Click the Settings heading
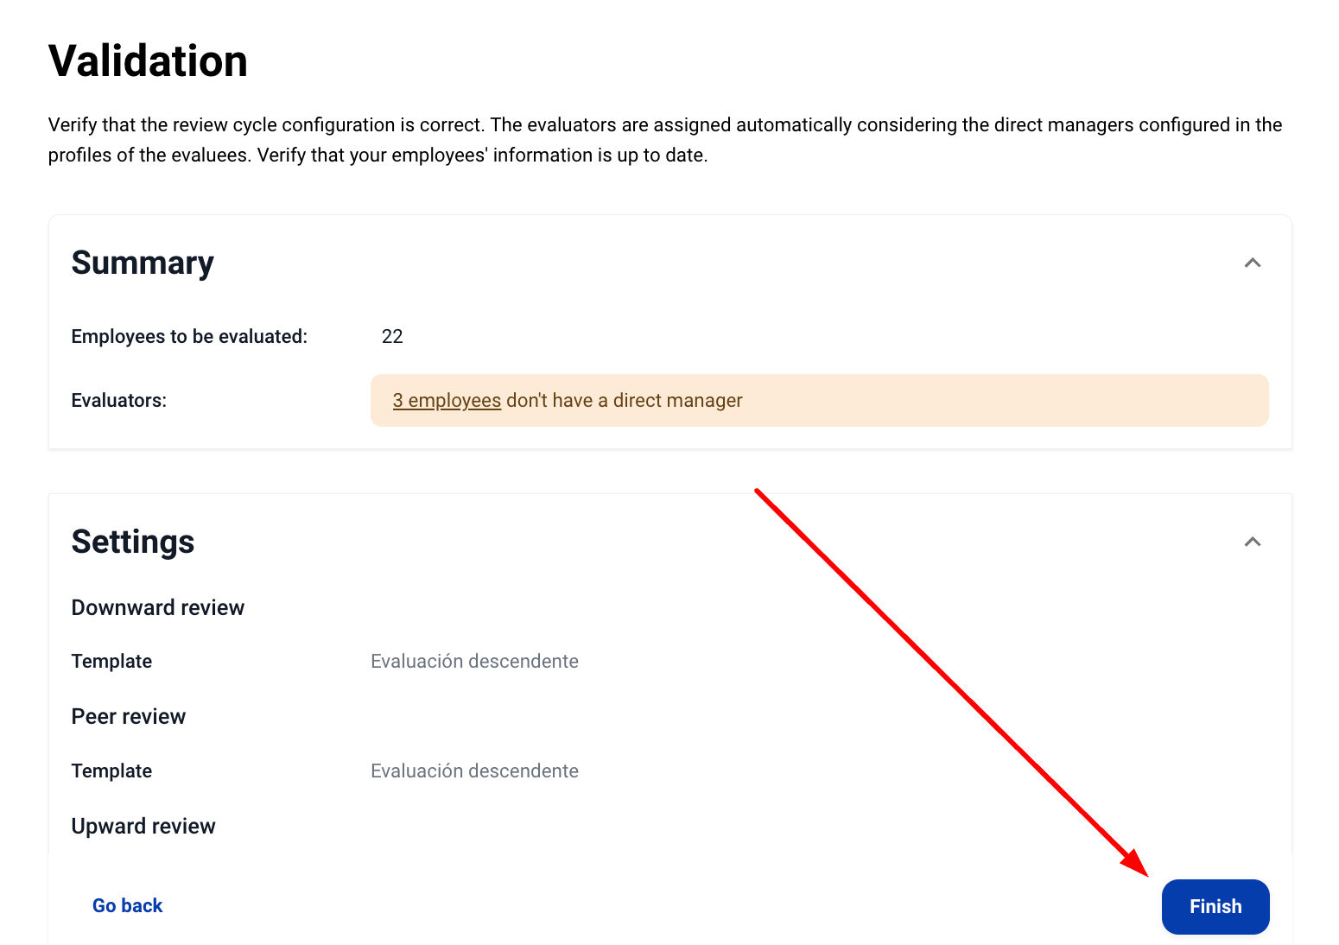This screenshot has height=945, width=1339. pyautogui.click(x=133, y=542)
